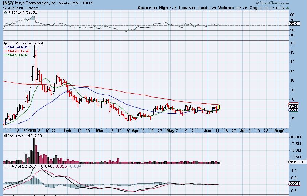Click the tallest volume bar in January
307x196 pixels.
(x=34, y=150)
